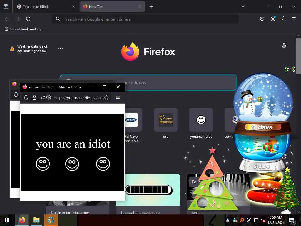This screenshot has width=301, height=226.
Task: Bookmark the page with popup star icon
Action: (106, 98)
